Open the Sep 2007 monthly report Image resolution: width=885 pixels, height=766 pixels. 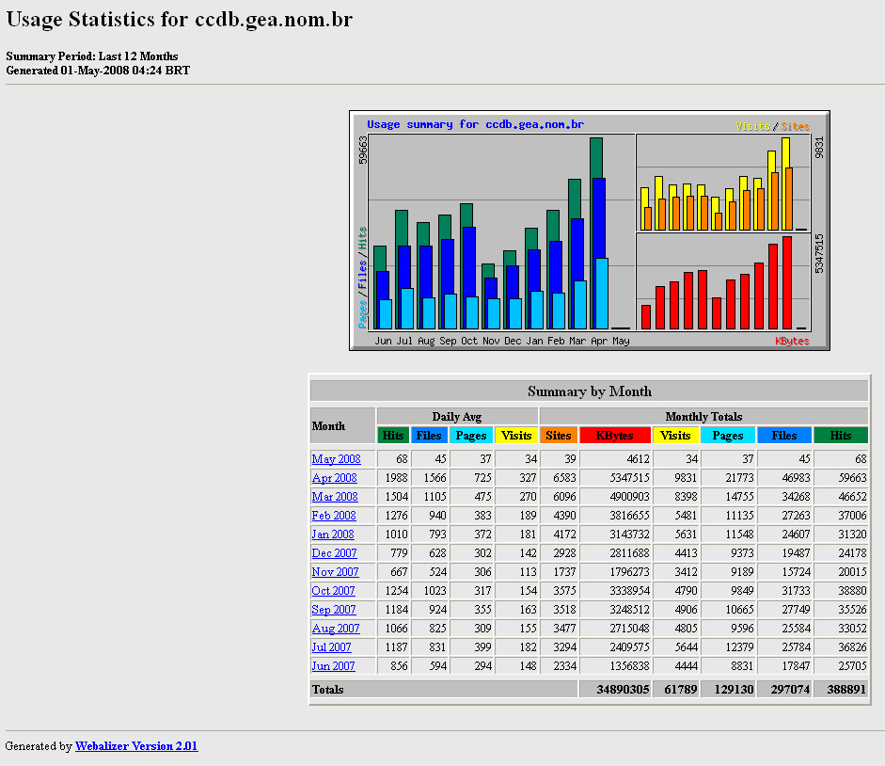pos(334,610)
